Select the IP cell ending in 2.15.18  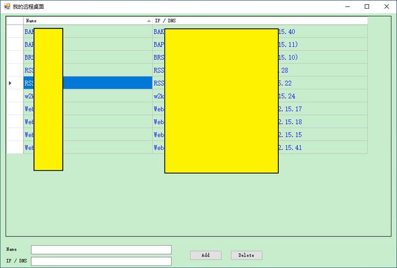click(x=260, y=122)
